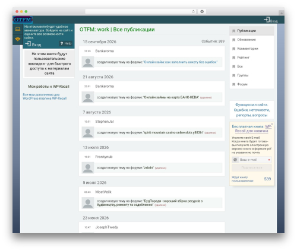297x251 pixels.
Task: Select the Группы tab
Action: point(252,75)
